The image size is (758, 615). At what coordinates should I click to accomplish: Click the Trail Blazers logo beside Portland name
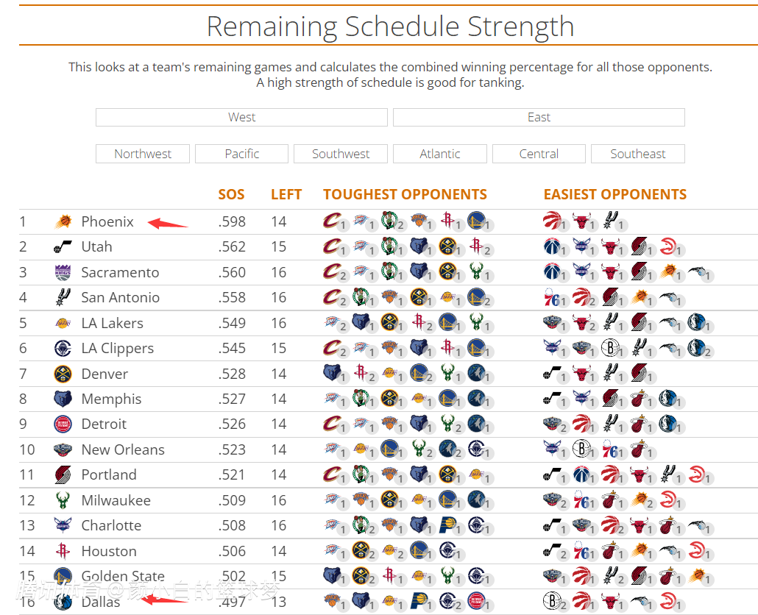[x=63, y=475]
